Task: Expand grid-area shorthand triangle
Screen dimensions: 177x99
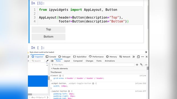Action: (x=66, y=78)
